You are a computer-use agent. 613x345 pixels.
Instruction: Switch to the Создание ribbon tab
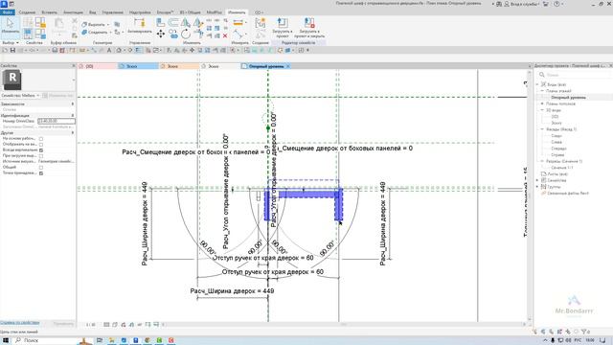[x=27, y=12]
